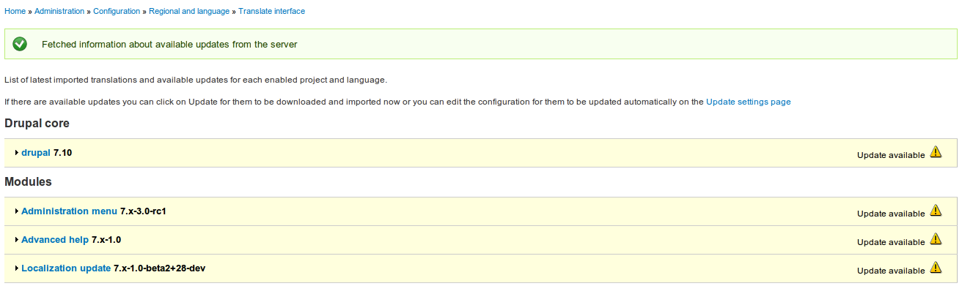Click warning icon in Advanced help row
Viewport: 962px width, 286px height.
(936, 239)
